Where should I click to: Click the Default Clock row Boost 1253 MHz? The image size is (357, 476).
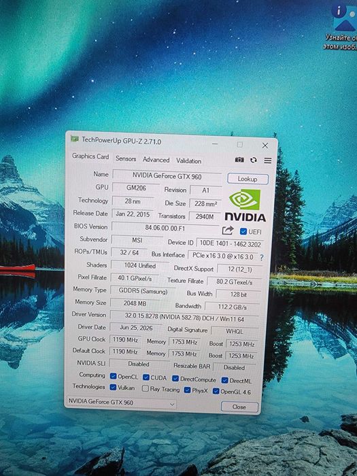tap(241, 356)
